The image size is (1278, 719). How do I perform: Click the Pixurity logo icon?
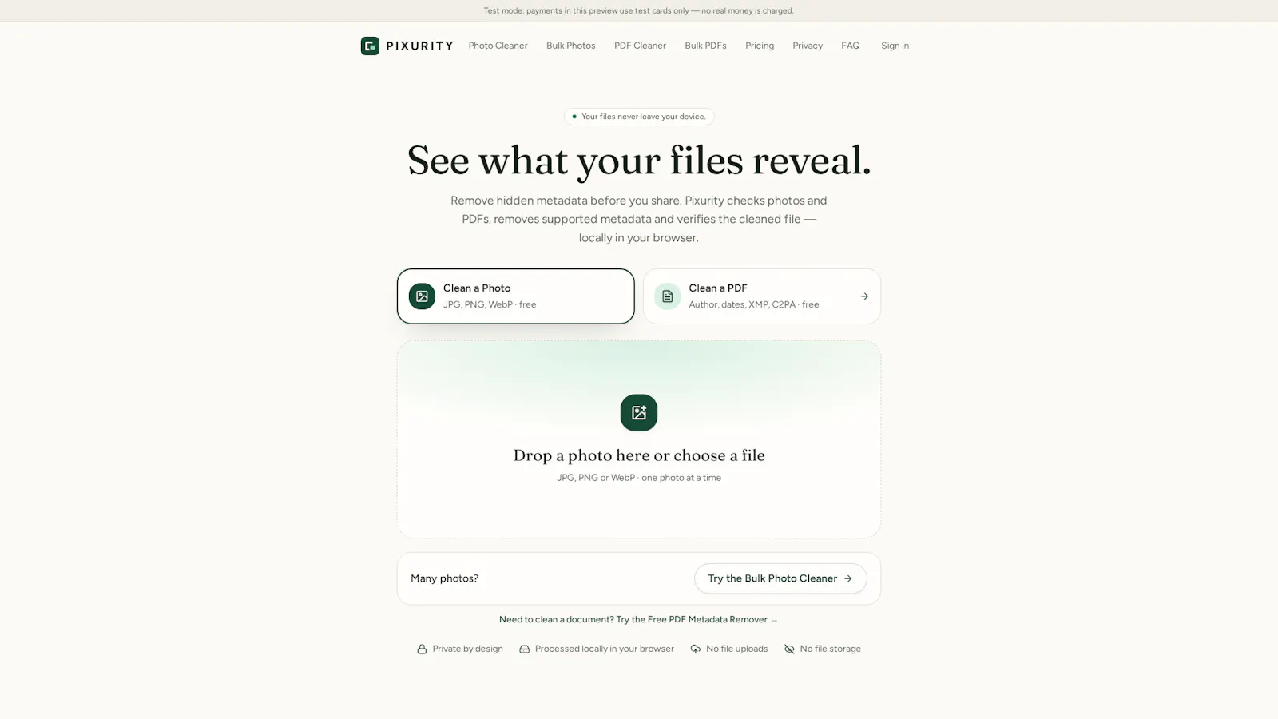pos(370,46)
